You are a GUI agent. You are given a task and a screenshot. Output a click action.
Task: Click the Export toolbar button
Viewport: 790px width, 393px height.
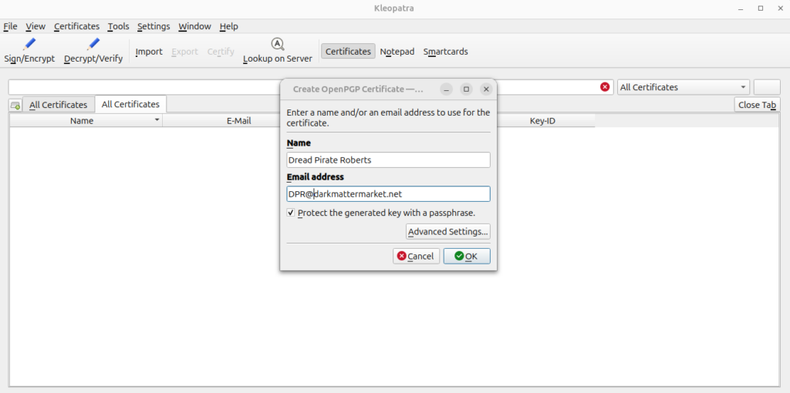coord(184,52)
